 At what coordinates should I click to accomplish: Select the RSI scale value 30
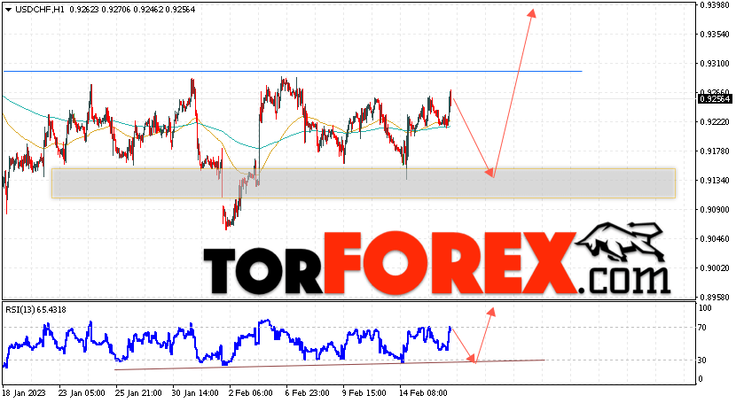(702, 360)
